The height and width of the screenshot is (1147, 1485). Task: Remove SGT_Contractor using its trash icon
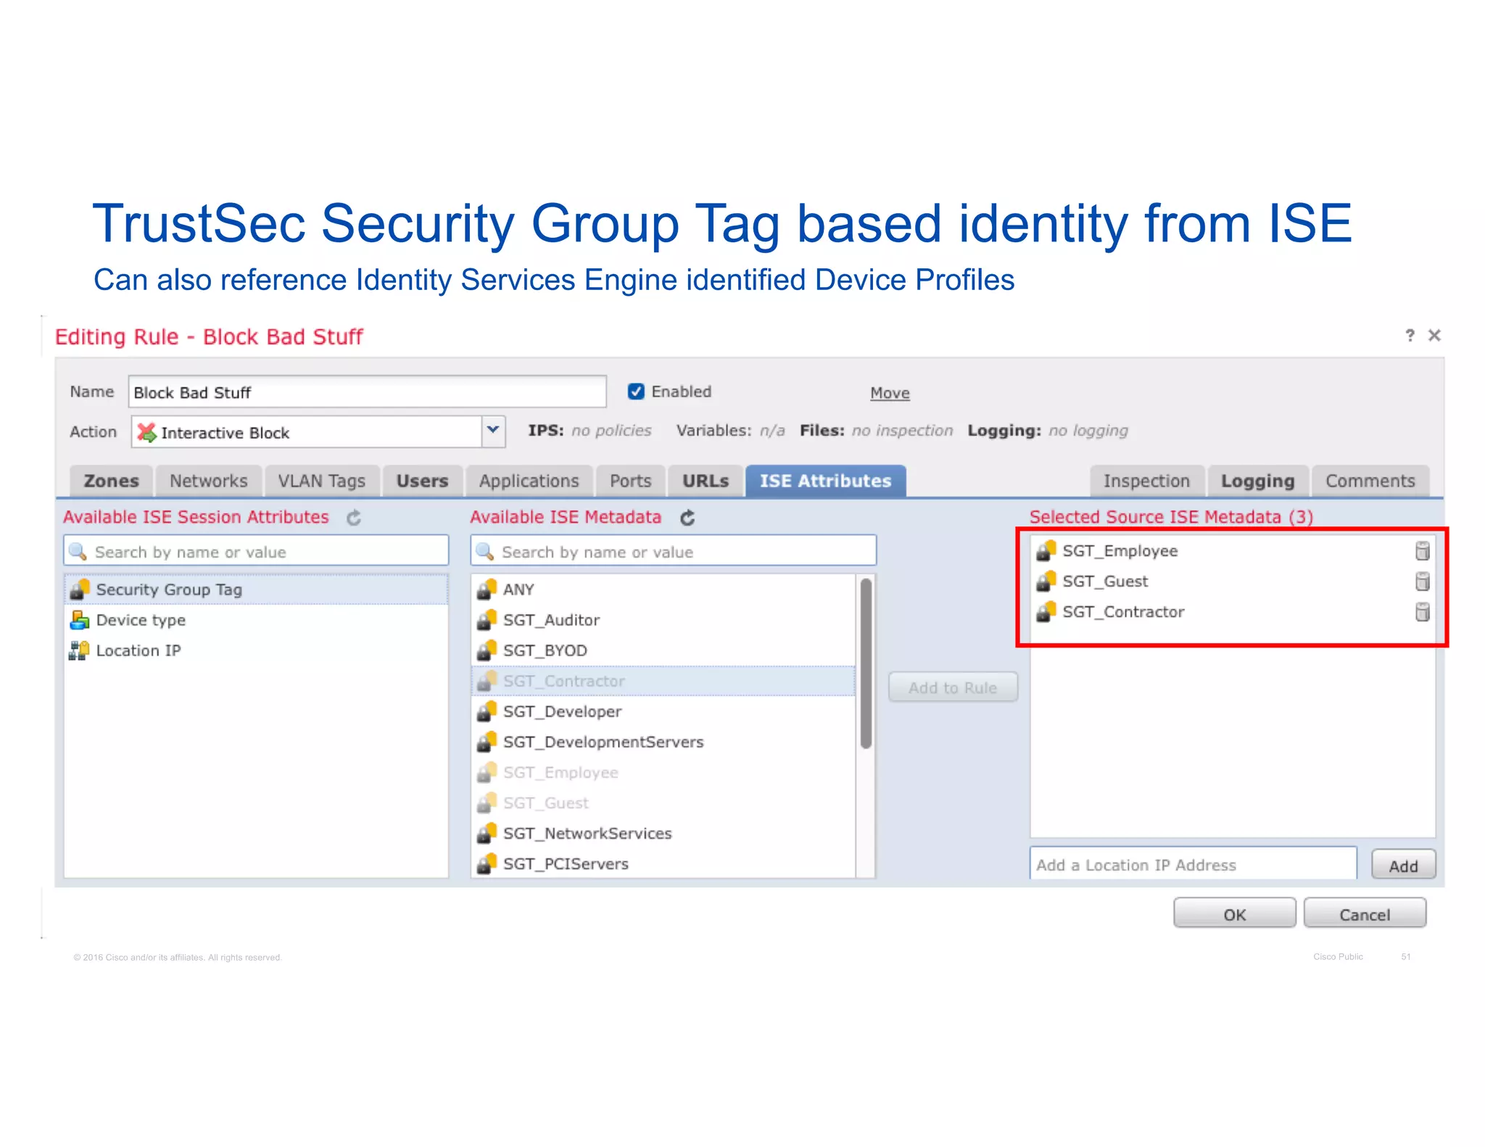pyautogui.click(x=1423, y=612)
